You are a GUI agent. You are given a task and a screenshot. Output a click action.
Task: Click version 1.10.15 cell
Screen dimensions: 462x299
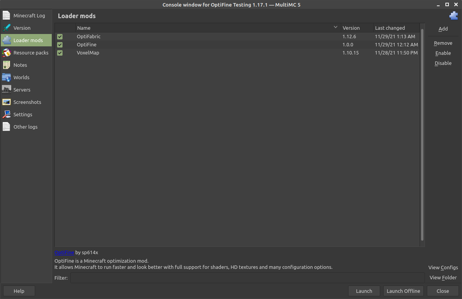350,53
